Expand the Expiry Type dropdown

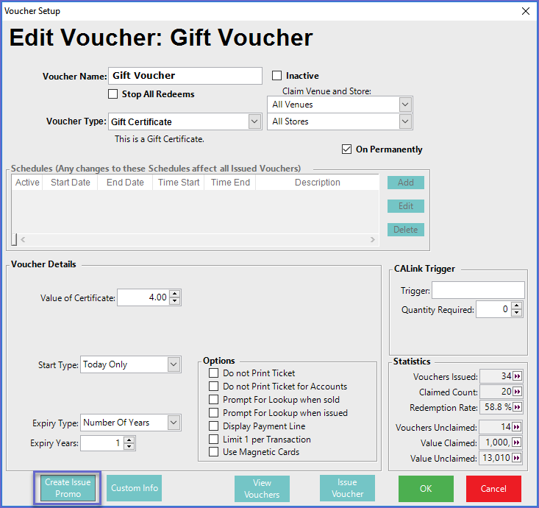[x=174, y=423]
